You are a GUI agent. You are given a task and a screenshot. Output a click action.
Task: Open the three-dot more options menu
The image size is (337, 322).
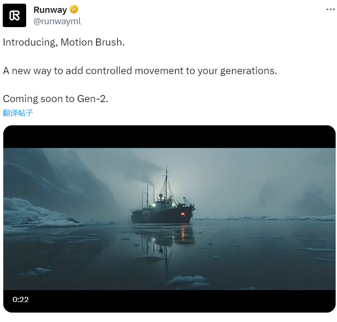coord(330,9)
